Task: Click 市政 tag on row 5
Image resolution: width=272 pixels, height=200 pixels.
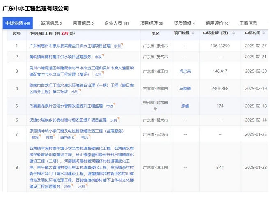Action: (110, 106)
